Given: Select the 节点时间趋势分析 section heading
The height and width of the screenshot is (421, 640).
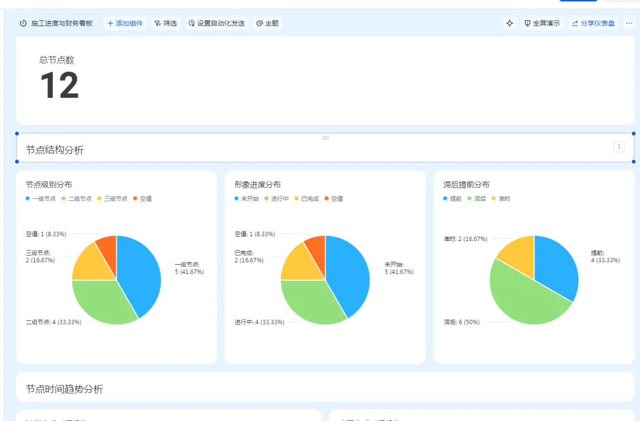Looking at the screenshot, I should (65, 389).
